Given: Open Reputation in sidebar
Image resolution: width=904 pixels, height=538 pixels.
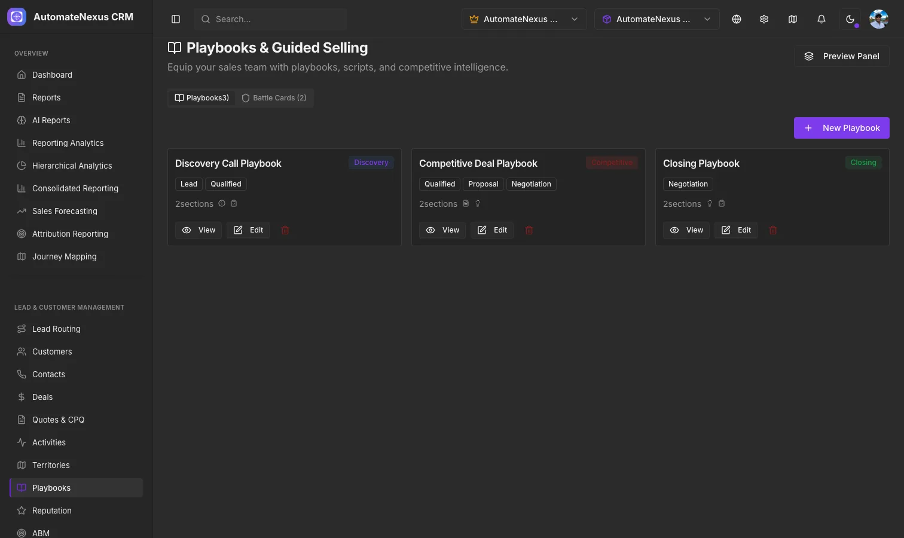Looking at the screenshot, I should tap(77, 511).
